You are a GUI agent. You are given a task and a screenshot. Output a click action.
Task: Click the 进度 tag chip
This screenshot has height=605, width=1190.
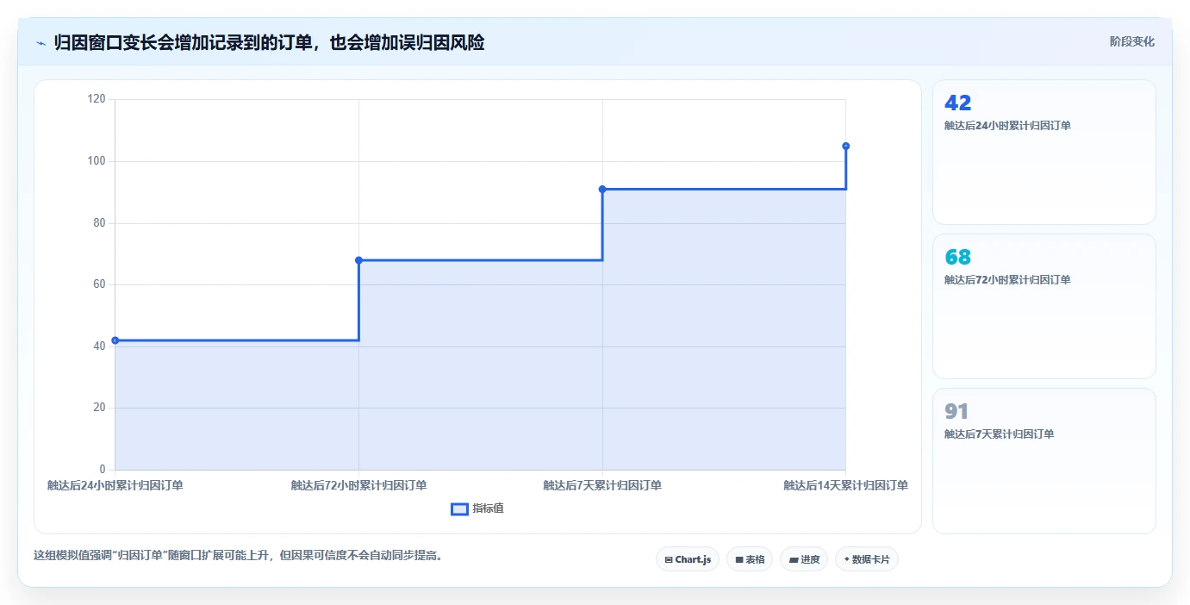coord(804,559)
